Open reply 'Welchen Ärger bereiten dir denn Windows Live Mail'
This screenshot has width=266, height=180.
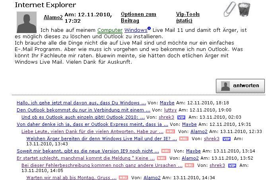[101, 139]
